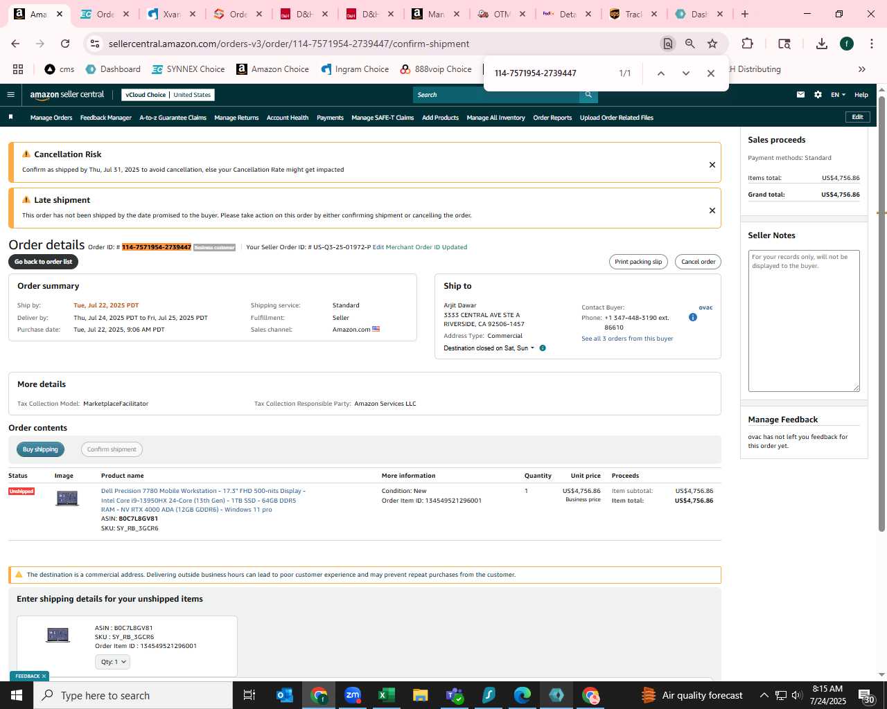Switch to the OTM browser tab

point(502,14)
